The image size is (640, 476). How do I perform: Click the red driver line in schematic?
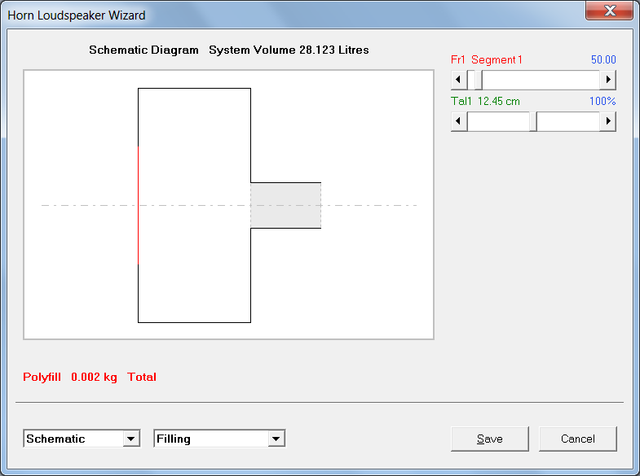point(138,205)
